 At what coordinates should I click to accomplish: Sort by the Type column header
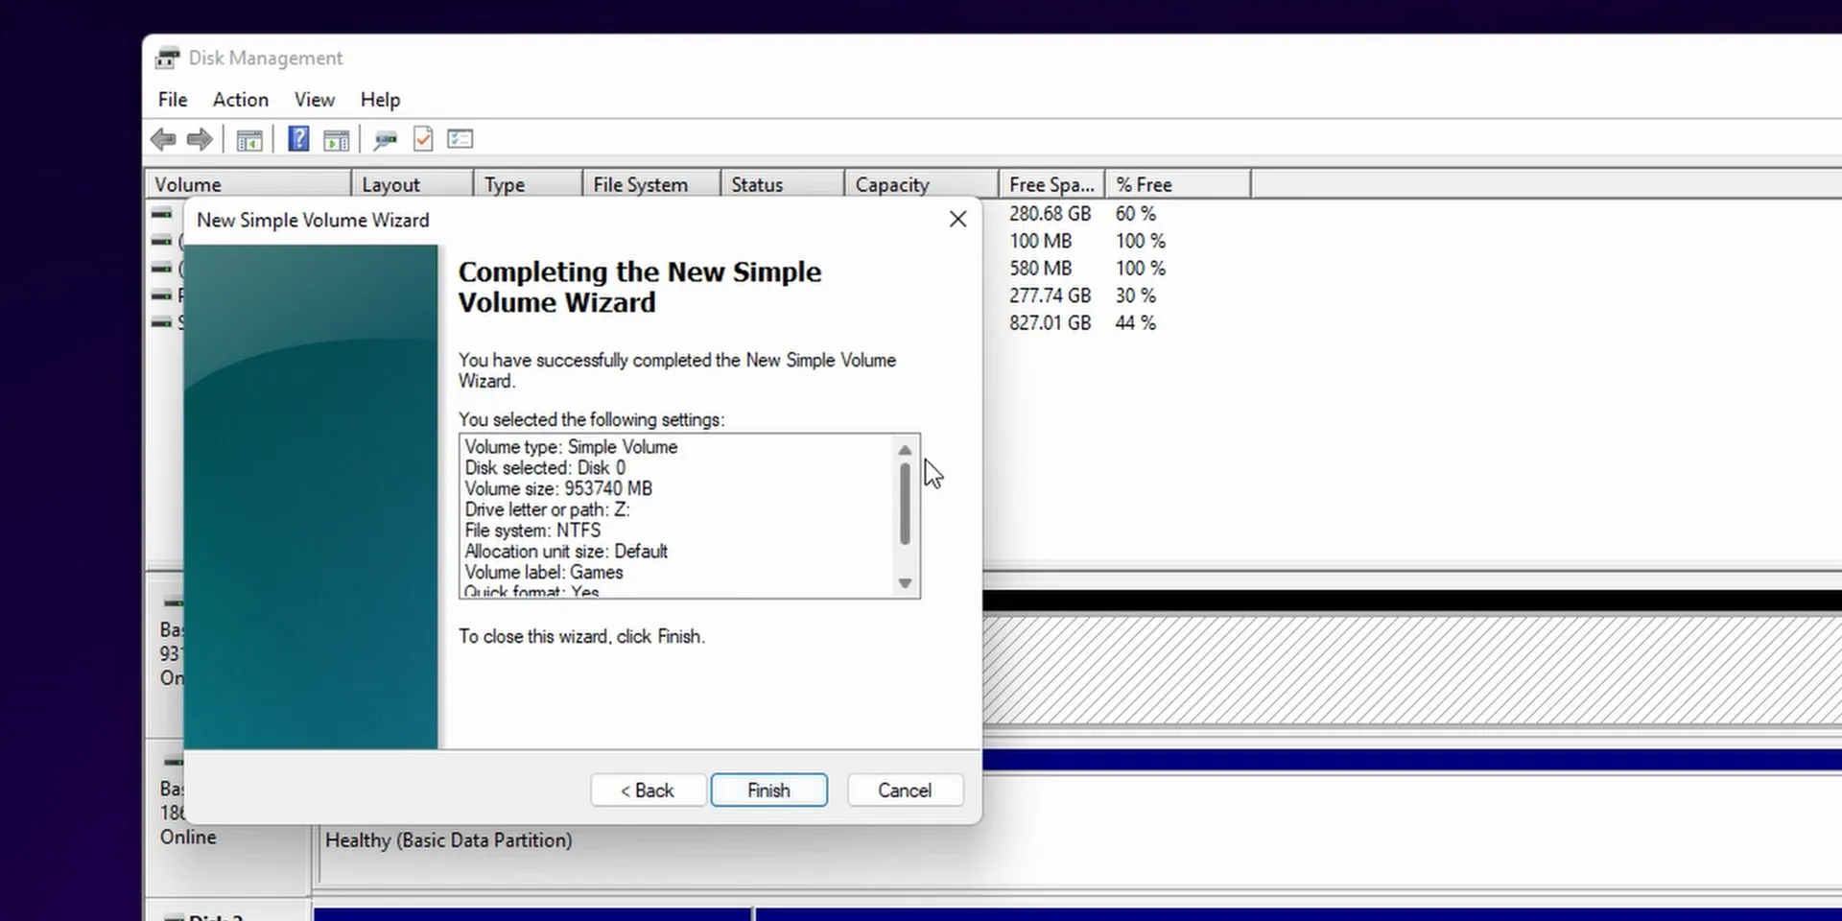528,184
